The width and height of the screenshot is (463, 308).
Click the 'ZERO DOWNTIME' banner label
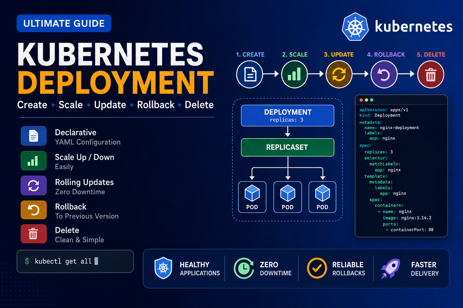276,269
